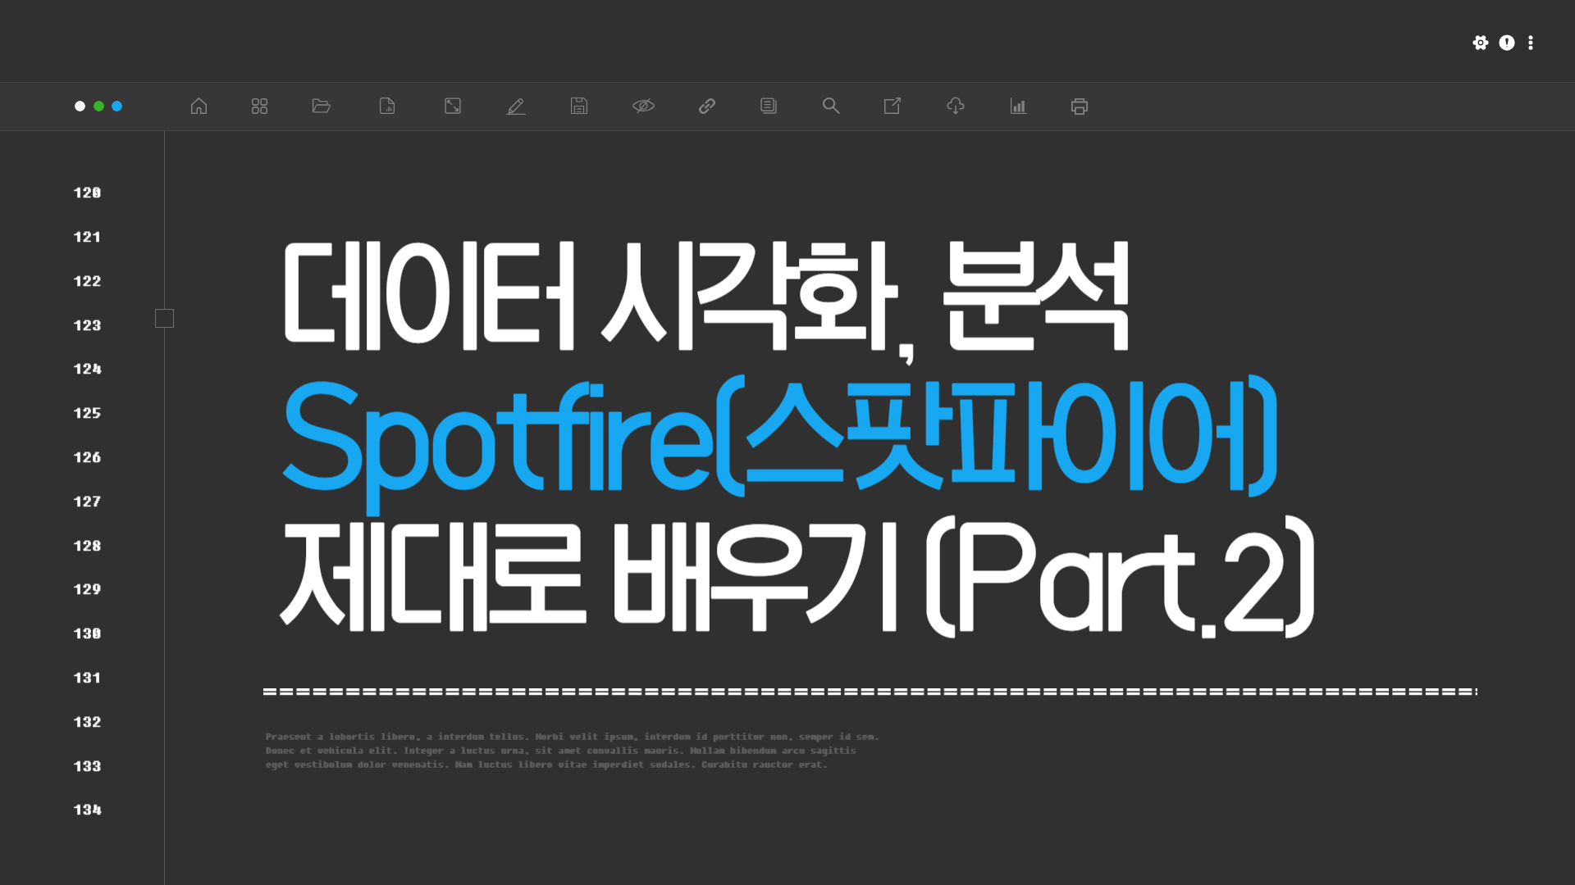The image size is (1575, 885).
Task: Select line number 128
Action: (x=88, y=546)
